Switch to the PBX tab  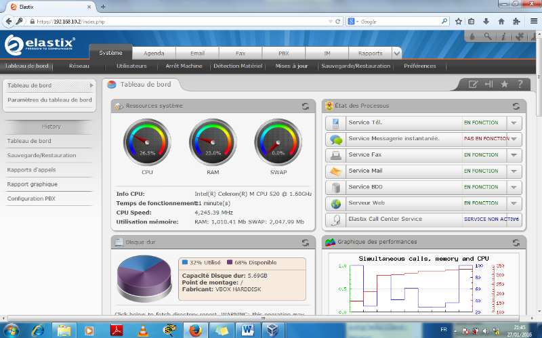coord(284,53)
